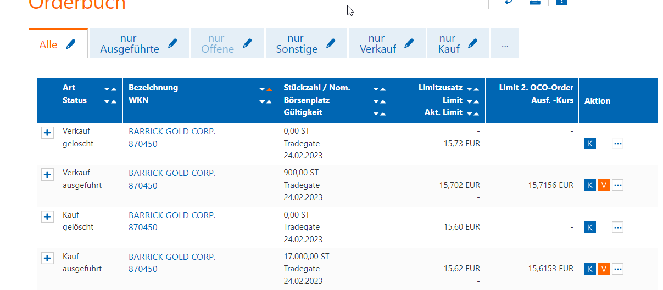Viewport: 663px width, 290px height.
Task: Switch to the 'nur Sonstige' tab
Action: coord(296,43)
